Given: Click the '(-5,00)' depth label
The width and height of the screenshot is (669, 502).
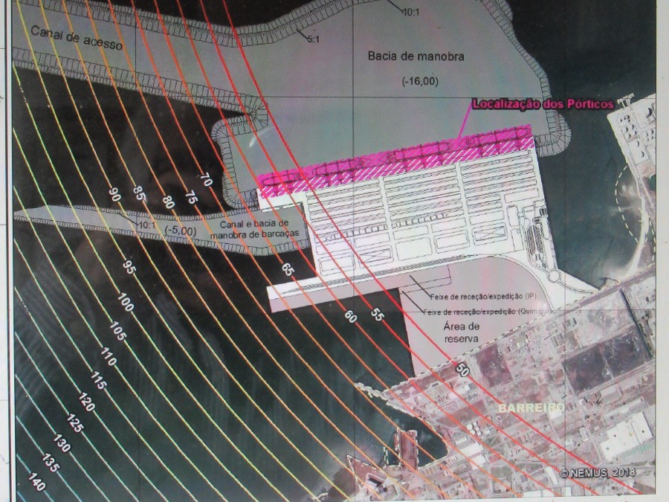Looking at the screenshot, I should 181,231.
